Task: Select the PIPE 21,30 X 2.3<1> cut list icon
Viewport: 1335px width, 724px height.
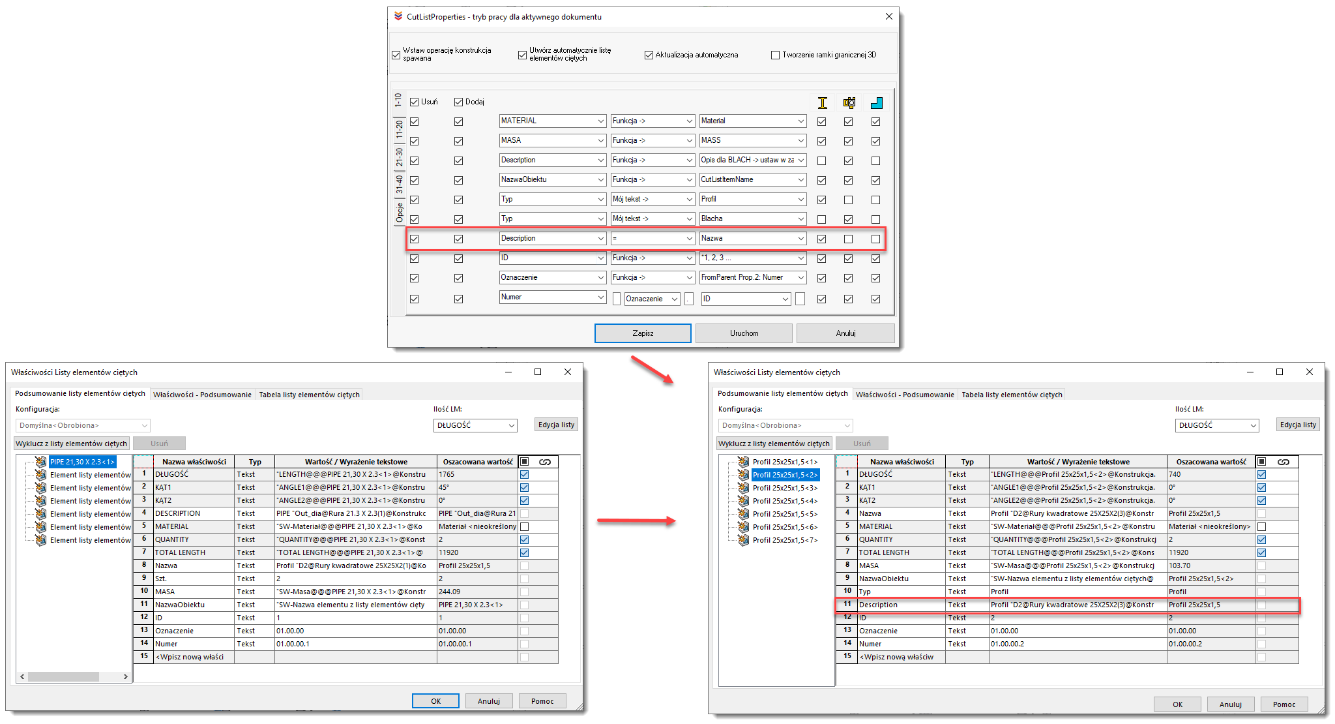Action: 40,462
